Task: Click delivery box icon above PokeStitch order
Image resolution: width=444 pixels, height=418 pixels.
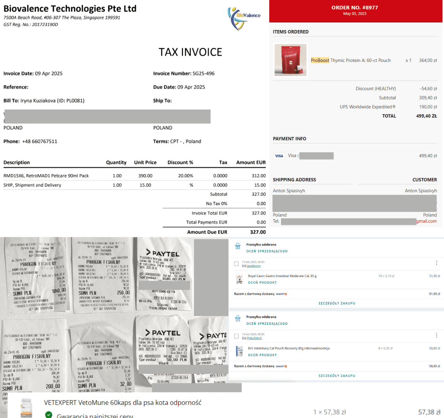Action: click(238, 319)
